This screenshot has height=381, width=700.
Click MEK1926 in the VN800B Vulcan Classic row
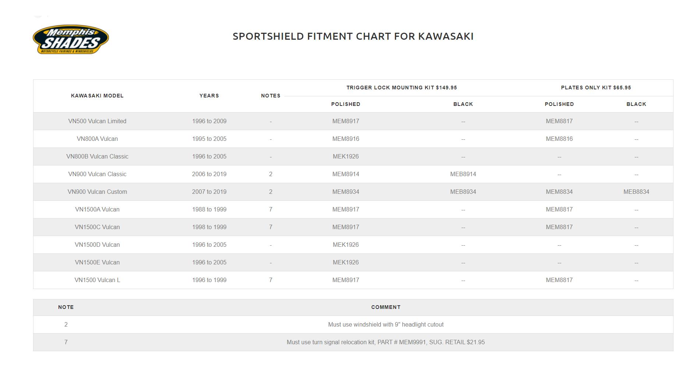[x=346, y=157]
